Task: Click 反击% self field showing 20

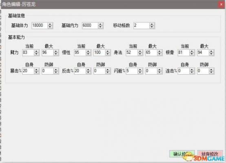Action: click(80, 71)
